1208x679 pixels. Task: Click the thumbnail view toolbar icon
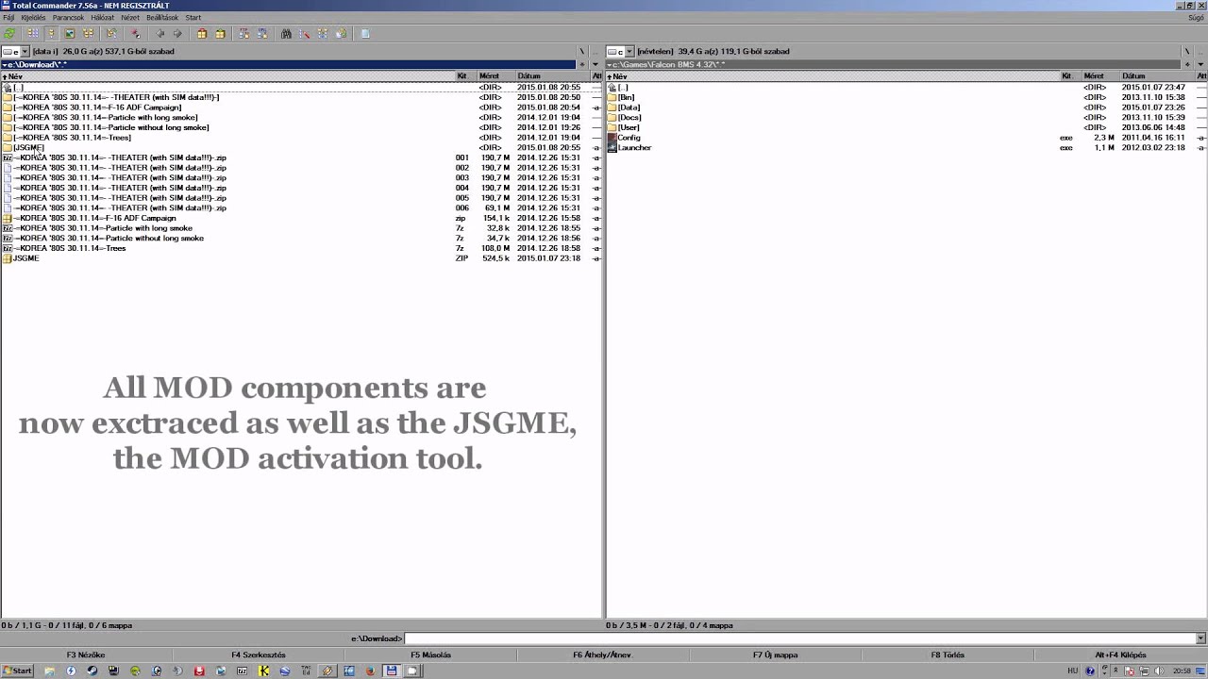point(69,33)
